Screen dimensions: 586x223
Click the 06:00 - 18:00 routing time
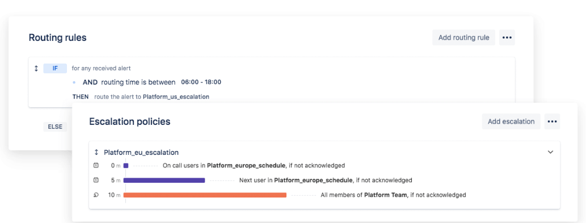pyautogui.click(x=201, y=82)
